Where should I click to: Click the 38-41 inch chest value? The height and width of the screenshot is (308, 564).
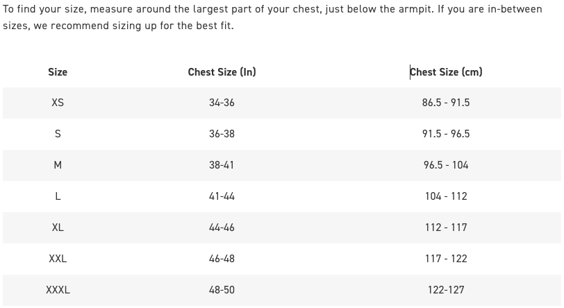(222, 165)
